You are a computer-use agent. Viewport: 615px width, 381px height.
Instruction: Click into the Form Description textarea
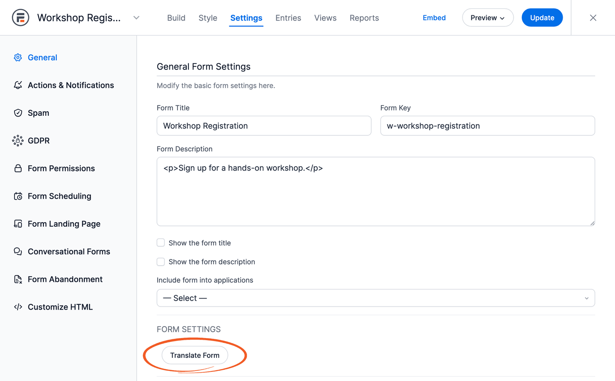coord(376,192)
